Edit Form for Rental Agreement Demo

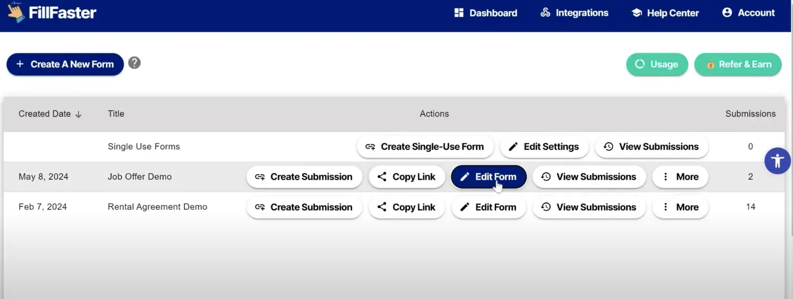(489, 207)
